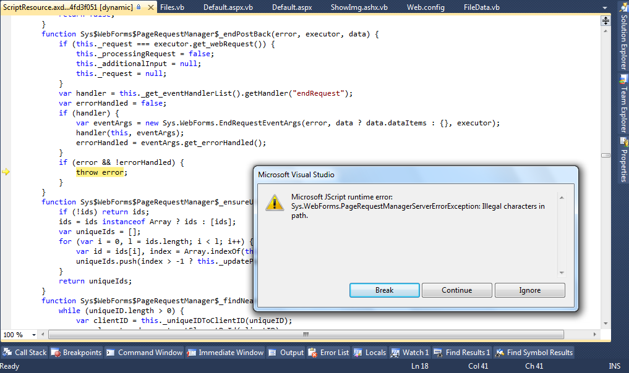
Task: Click the horizontal scrollbar right arrow
Action: [x=594, y=334]
